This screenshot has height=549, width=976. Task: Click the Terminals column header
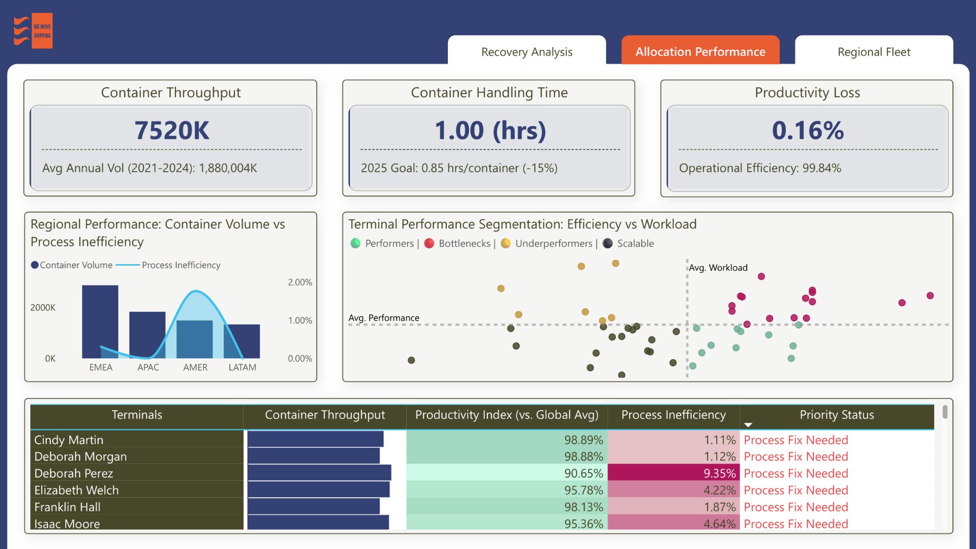click(137, 415)
